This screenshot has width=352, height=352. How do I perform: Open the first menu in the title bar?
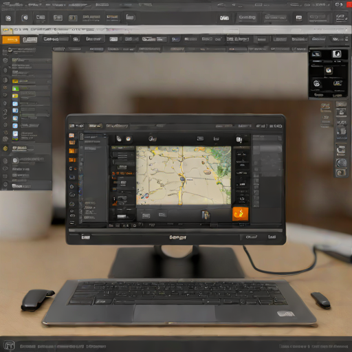tap(12, 4)
